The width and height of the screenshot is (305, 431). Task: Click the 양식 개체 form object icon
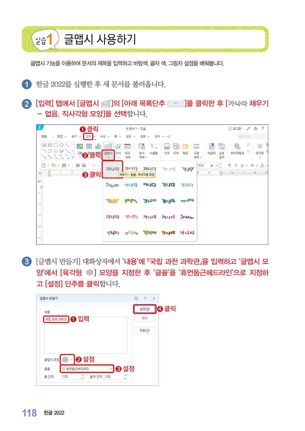142,146
